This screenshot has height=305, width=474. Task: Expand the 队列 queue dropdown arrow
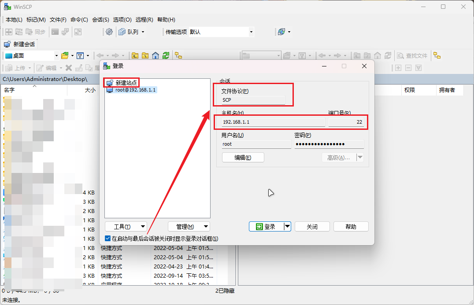(x=143, y=32)
